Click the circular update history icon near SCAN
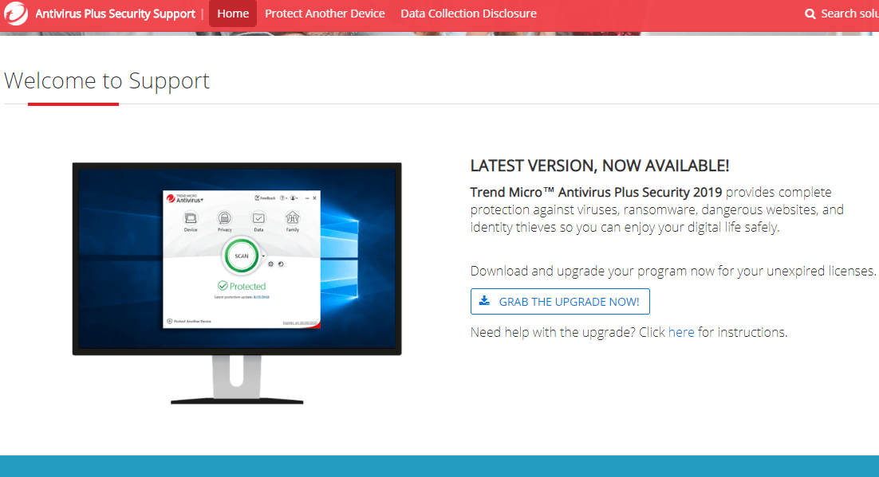This screenshot has width=879, height=477. coord(280,264)
